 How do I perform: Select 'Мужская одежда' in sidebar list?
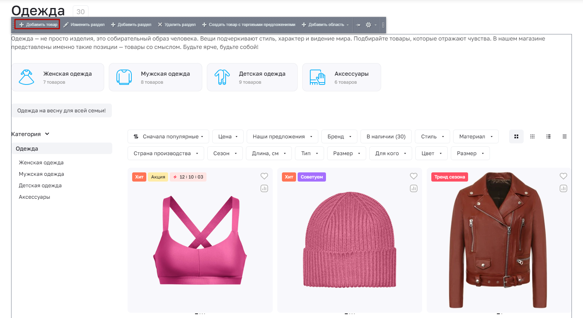click(x=41, y=174)
